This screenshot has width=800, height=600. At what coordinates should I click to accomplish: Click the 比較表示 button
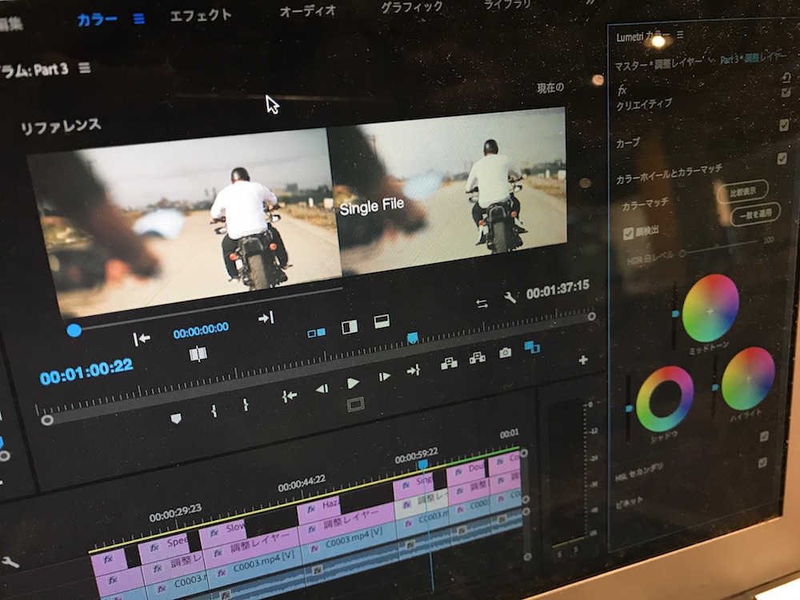pos(742,191)
